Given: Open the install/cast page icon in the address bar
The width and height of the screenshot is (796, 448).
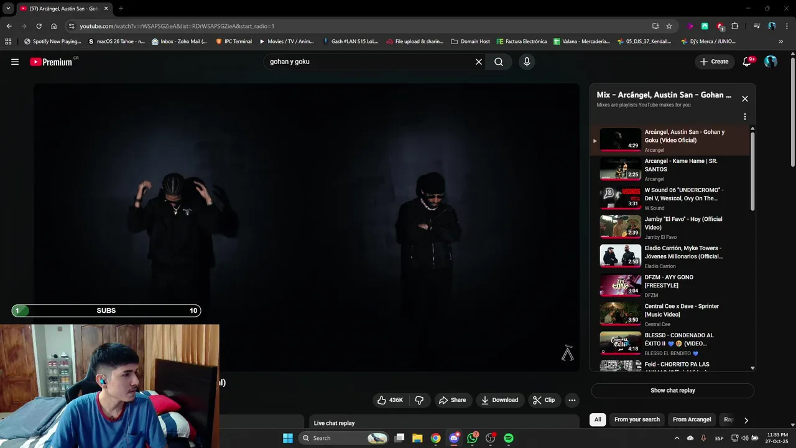Looking at the screenshot, I should click(655, 26).
